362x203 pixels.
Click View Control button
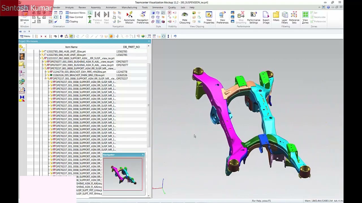(x=74, y=17)
